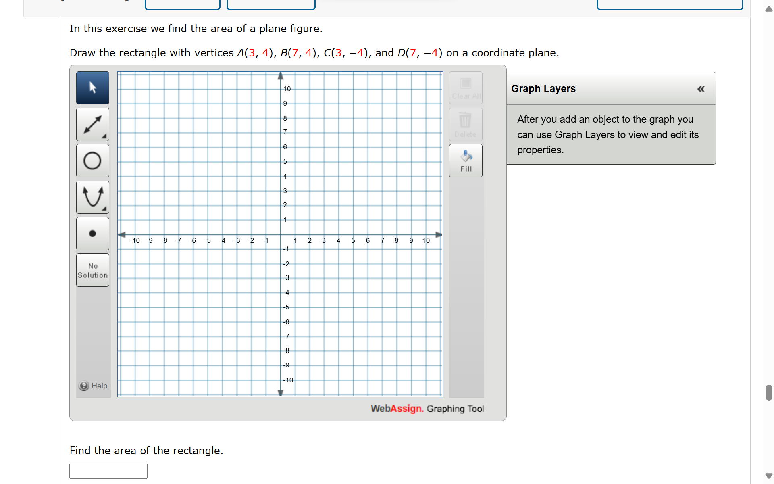Select the parabola drawing tool
The image size is (774, 484).
pos(93,197)
